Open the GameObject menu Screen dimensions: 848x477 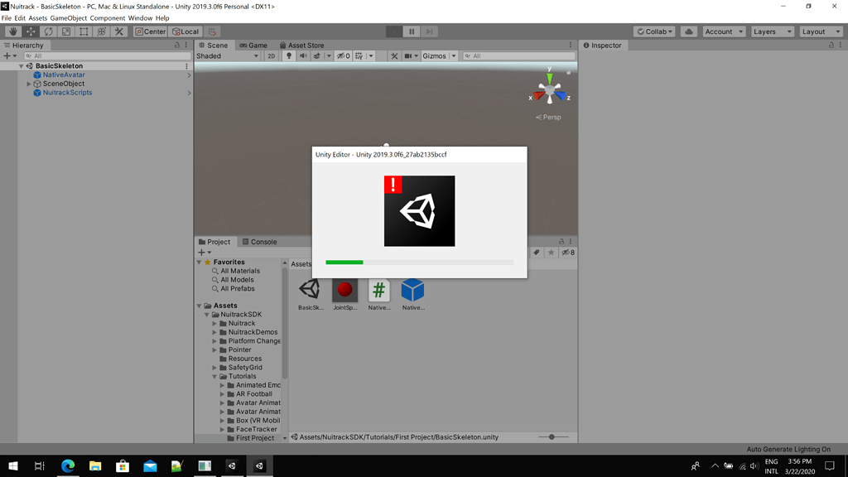[x=68, y=17]
